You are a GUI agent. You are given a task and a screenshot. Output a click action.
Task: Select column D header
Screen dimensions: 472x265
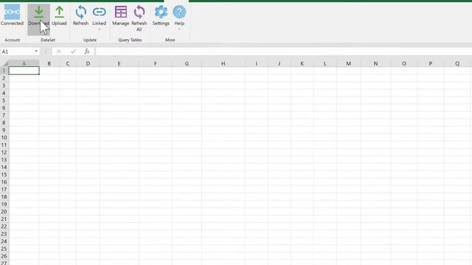coord(88,63)
